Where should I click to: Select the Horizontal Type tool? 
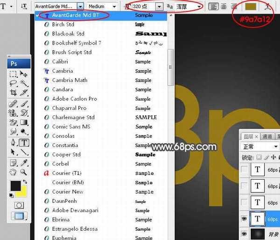[x=24, y=143]
